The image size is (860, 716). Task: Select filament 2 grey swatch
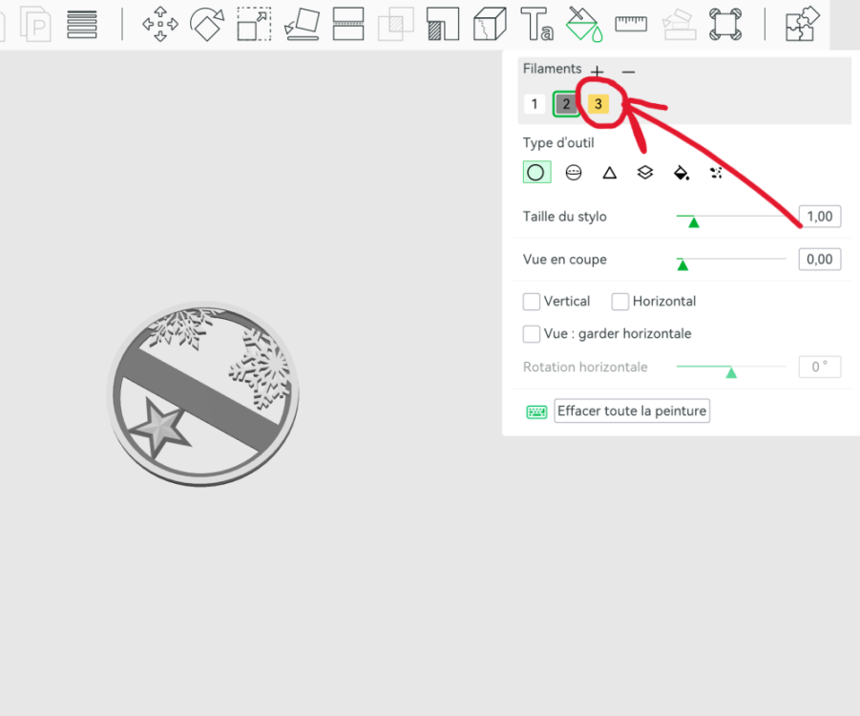tap(566, 104)
